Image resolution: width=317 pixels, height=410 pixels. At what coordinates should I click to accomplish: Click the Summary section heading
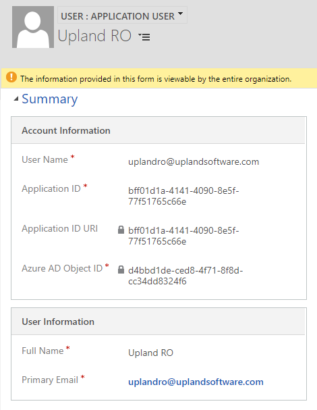(x=50, y=99)
